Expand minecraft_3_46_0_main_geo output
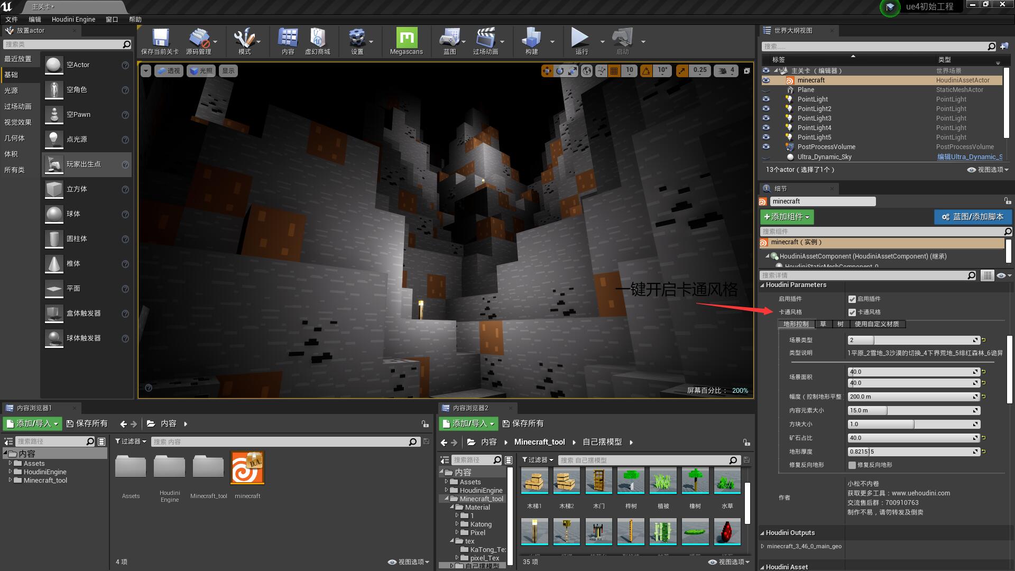The image size is (1015, 571). coord(762,546)
